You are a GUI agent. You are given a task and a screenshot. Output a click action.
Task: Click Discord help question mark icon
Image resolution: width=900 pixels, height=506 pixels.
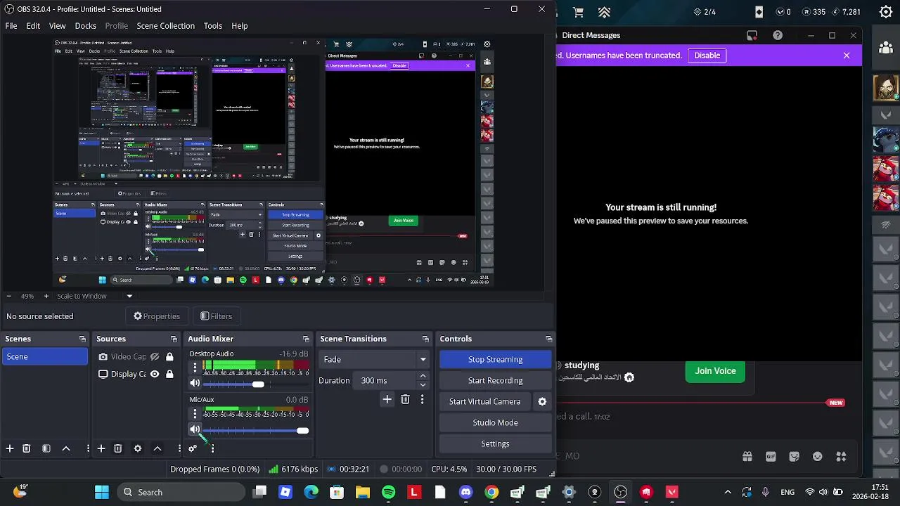(x=778, y=35)
